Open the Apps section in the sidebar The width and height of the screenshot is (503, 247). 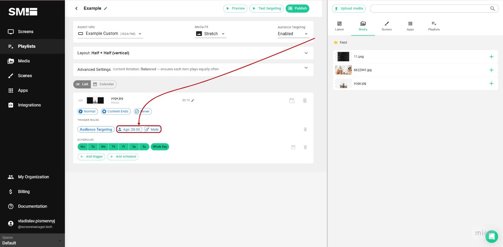(23, 90)
